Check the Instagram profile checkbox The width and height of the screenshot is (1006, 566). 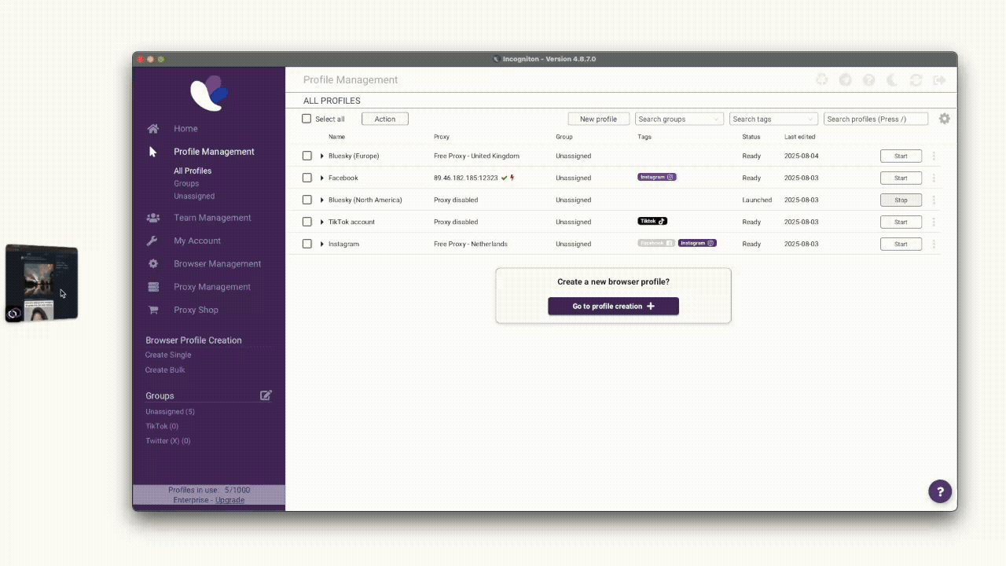coord(307,244)
